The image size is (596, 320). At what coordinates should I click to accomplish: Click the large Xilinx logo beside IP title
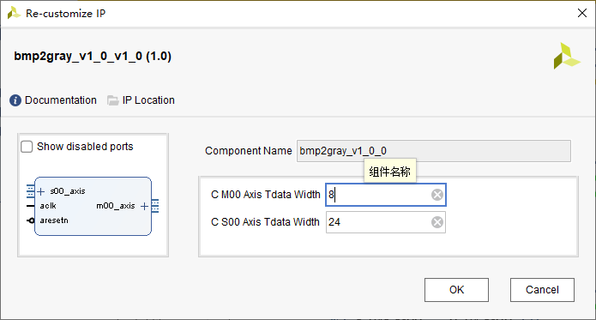567,57
